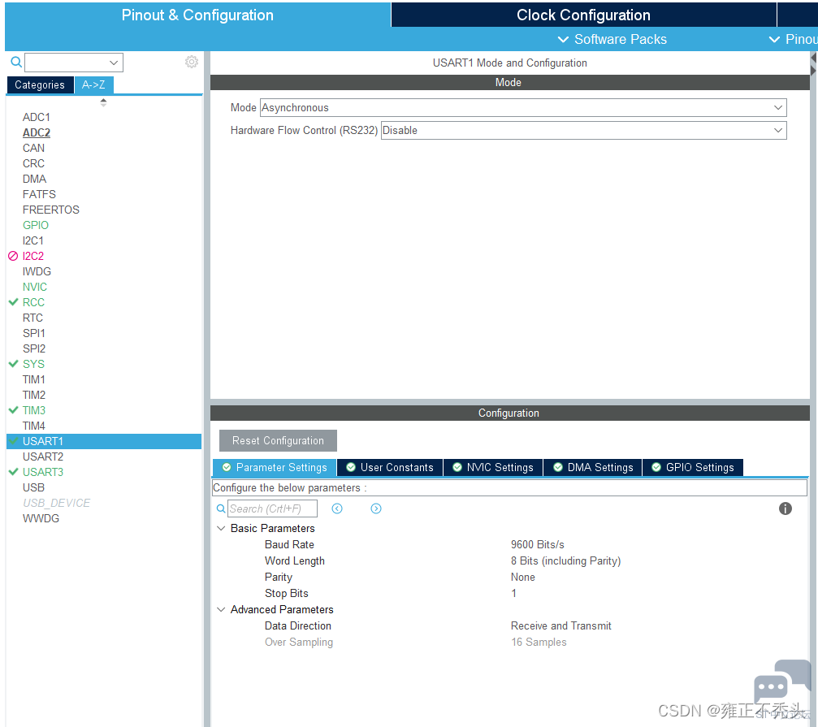Open the NVIC Settings tab

[x=493, y=467]
